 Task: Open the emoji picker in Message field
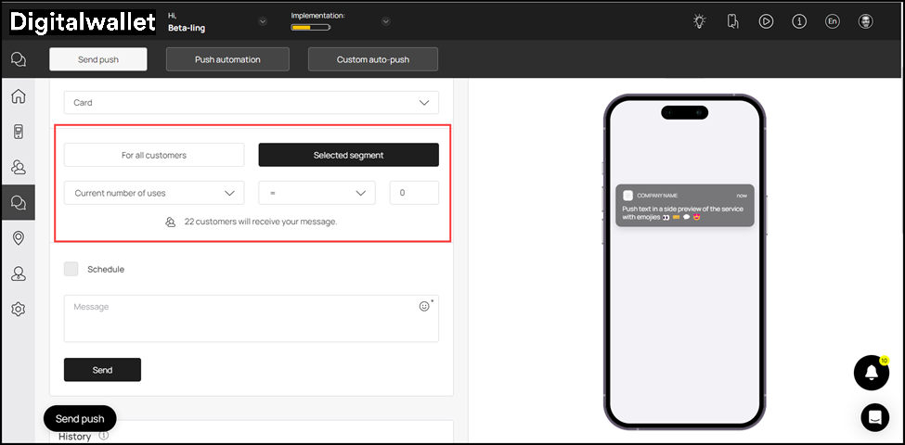click(x=424, y=306)
